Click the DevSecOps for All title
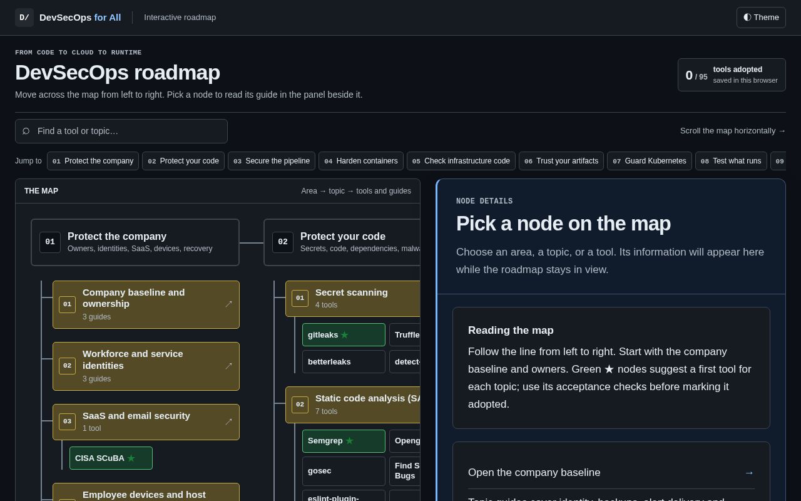This screenshot has width=801, height=501. click(80, 18)
